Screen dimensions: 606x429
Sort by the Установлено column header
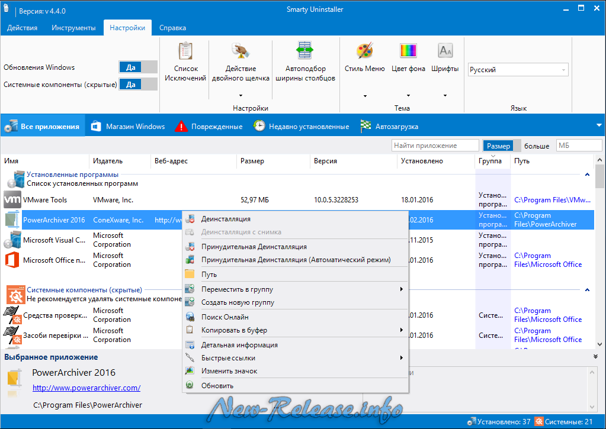(x=435, y=161)
